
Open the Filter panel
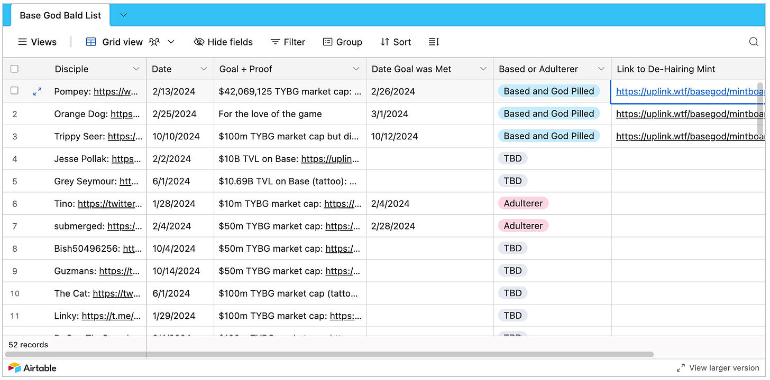tap(288, 42)
